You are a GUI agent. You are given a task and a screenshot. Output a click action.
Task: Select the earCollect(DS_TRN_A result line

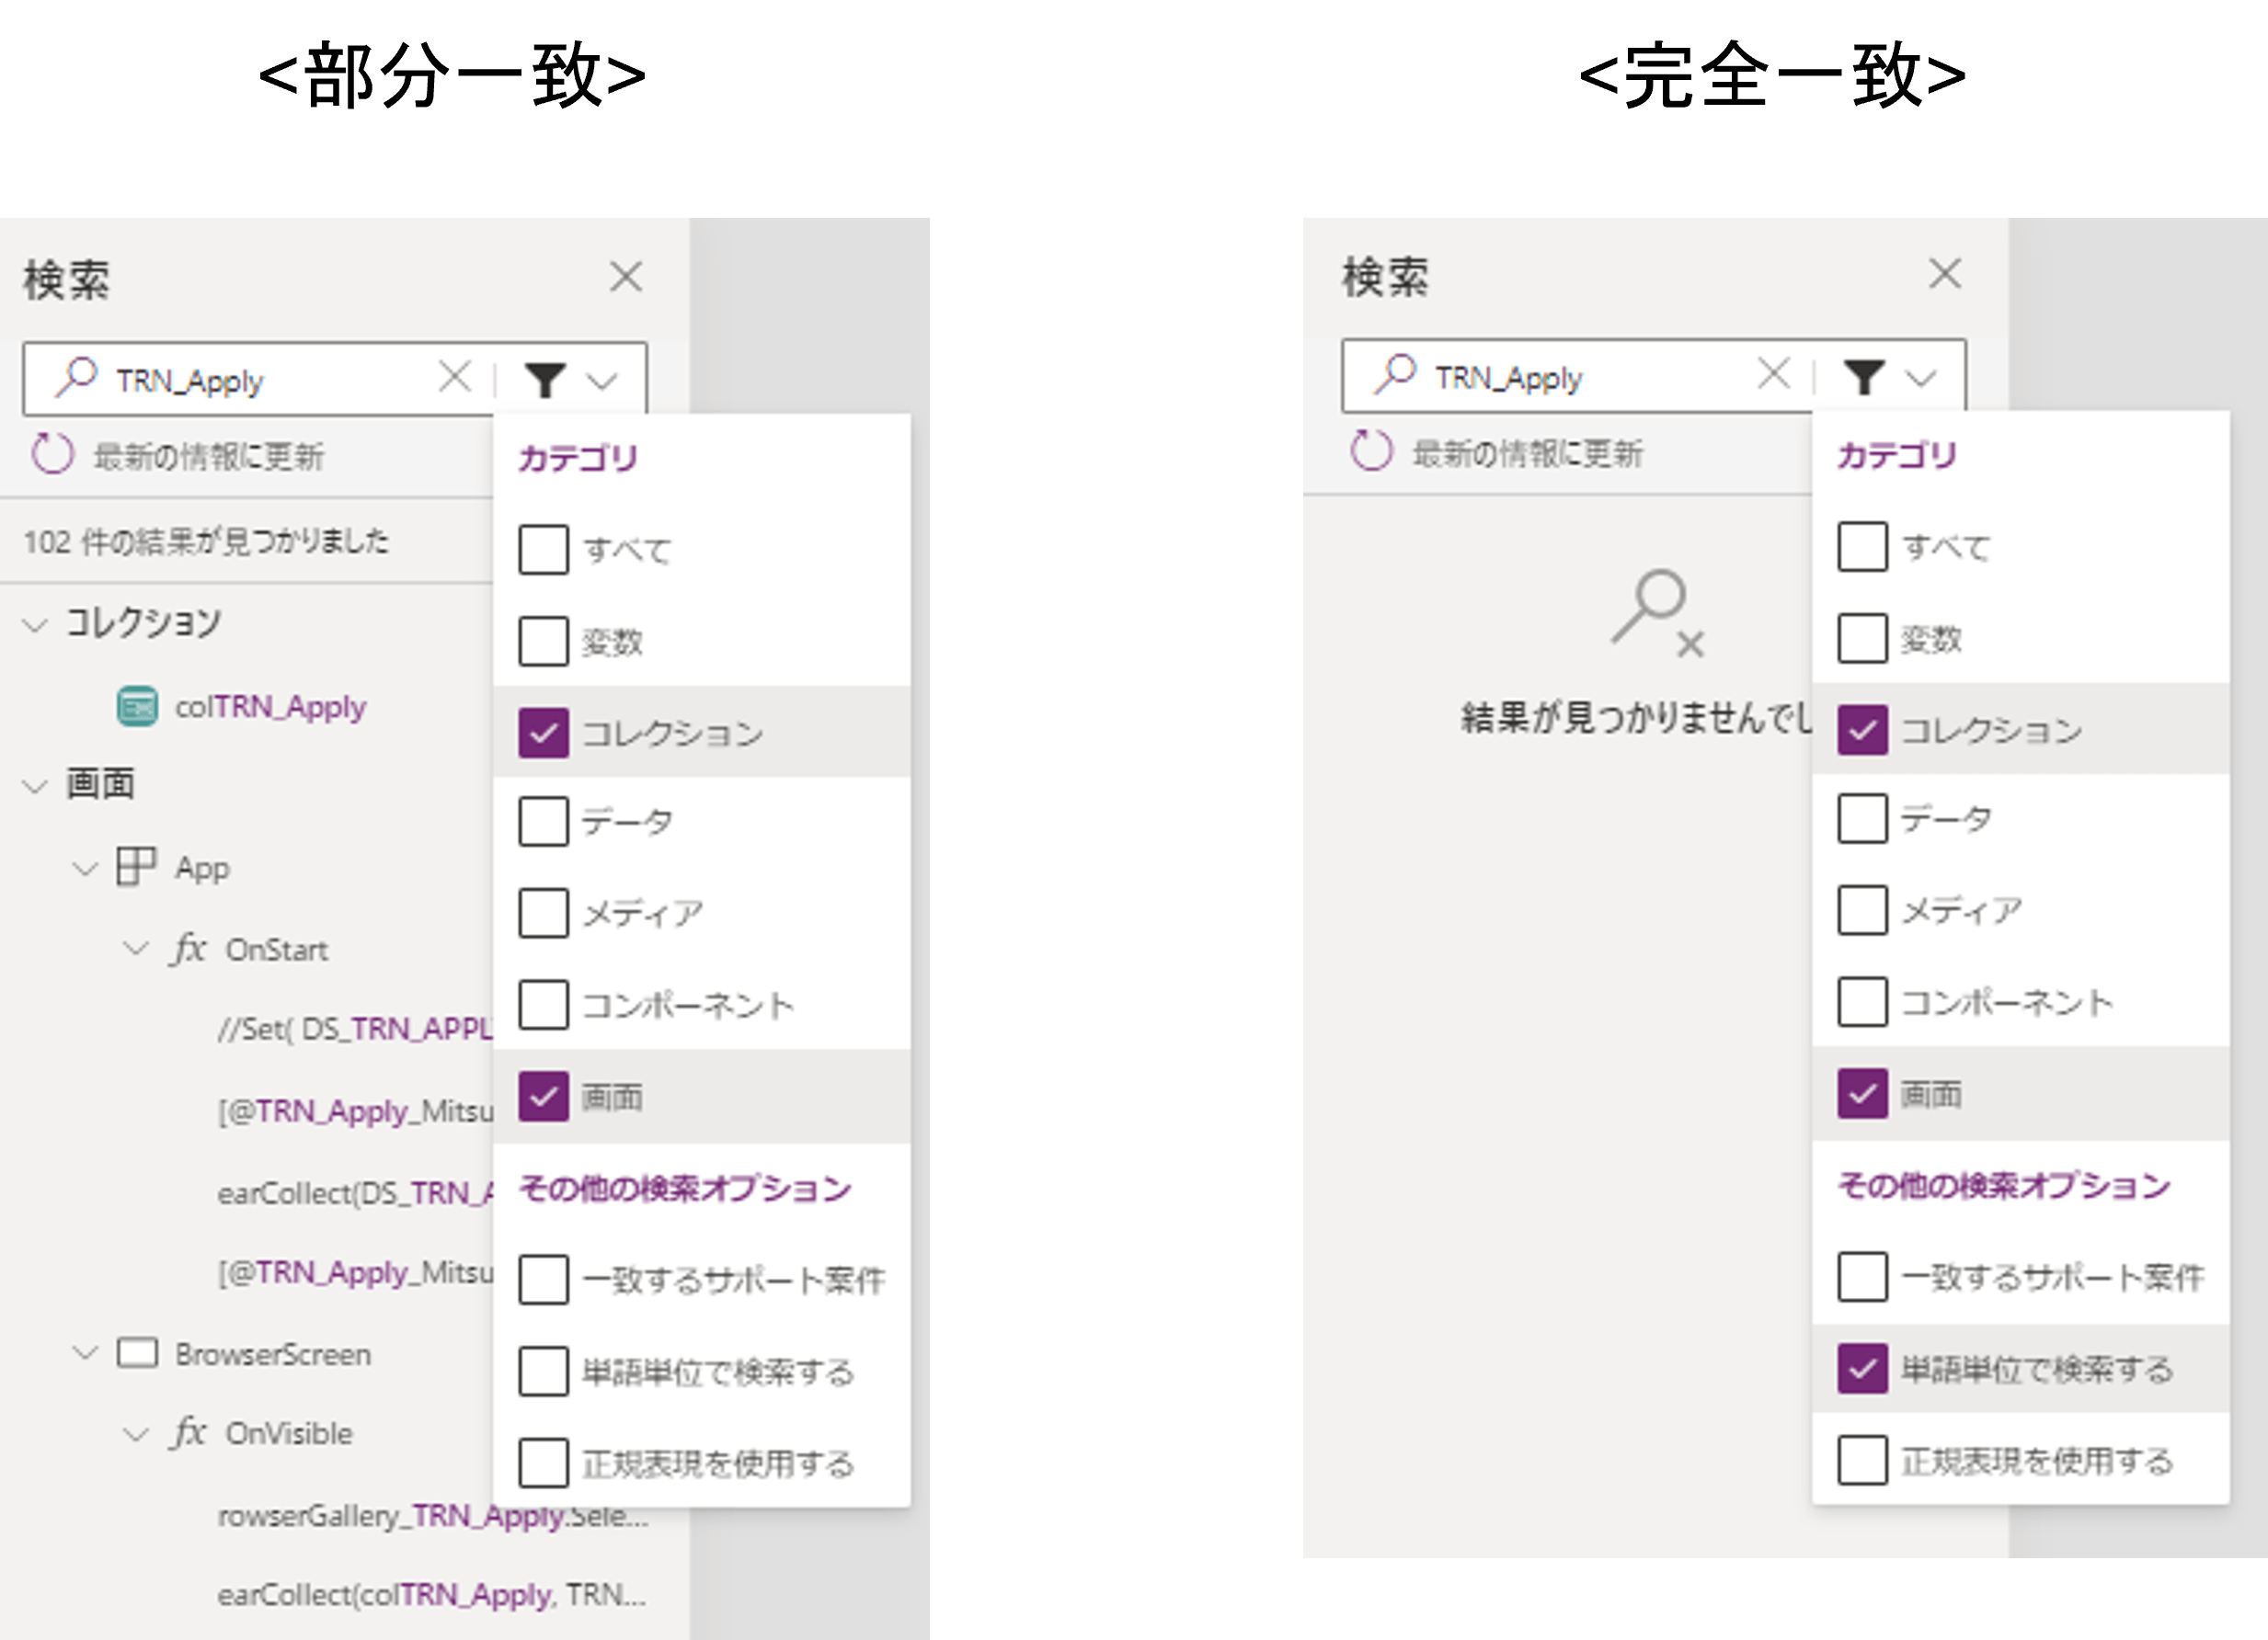pos(355,1193)
